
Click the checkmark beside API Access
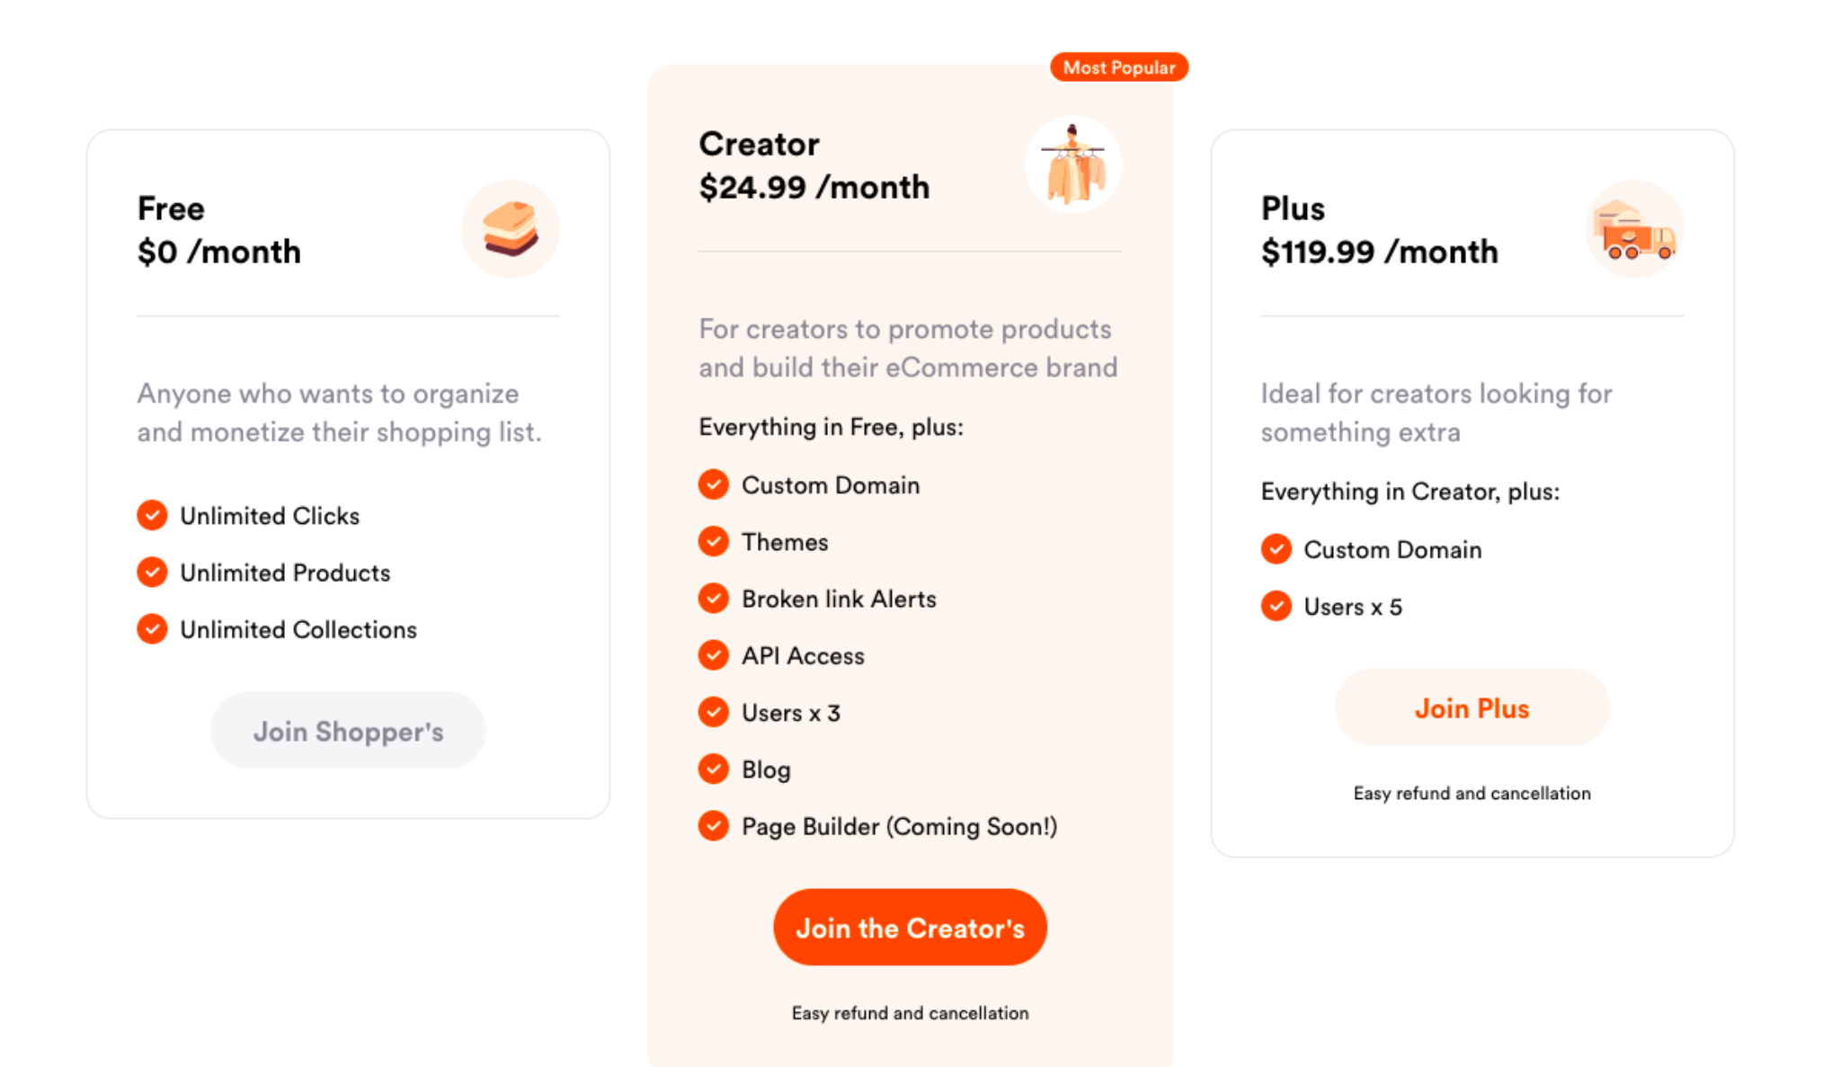pos(714,655)
